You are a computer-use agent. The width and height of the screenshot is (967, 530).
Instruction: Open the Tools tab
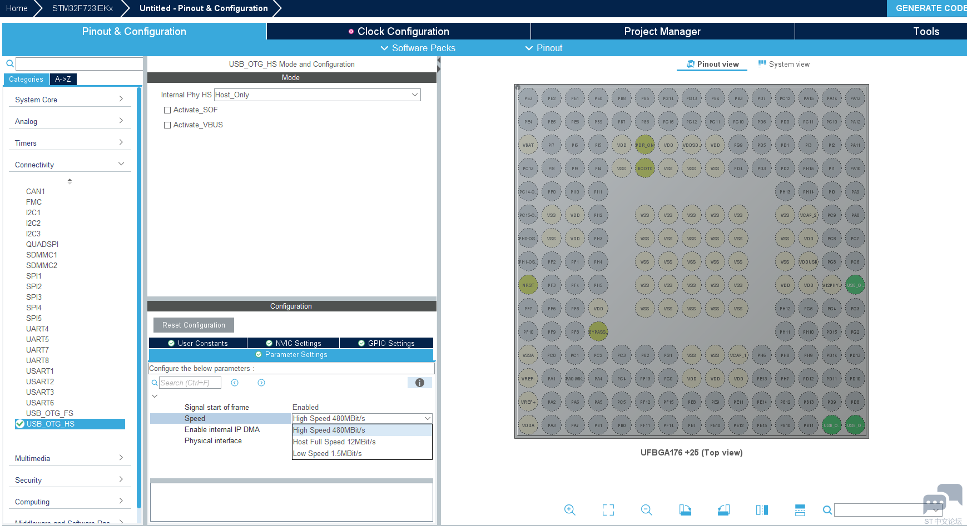click(x=926, y=32)
